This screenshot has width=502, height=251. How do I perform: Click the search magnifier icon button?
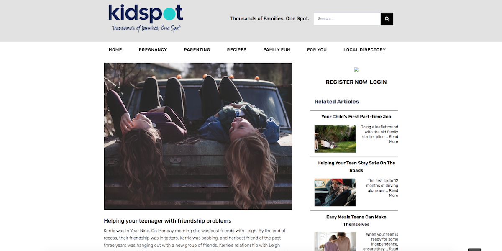387,19
